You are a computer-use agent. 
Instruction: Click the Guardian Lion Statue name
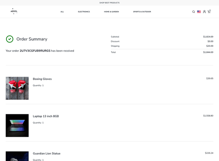(47, 153)
